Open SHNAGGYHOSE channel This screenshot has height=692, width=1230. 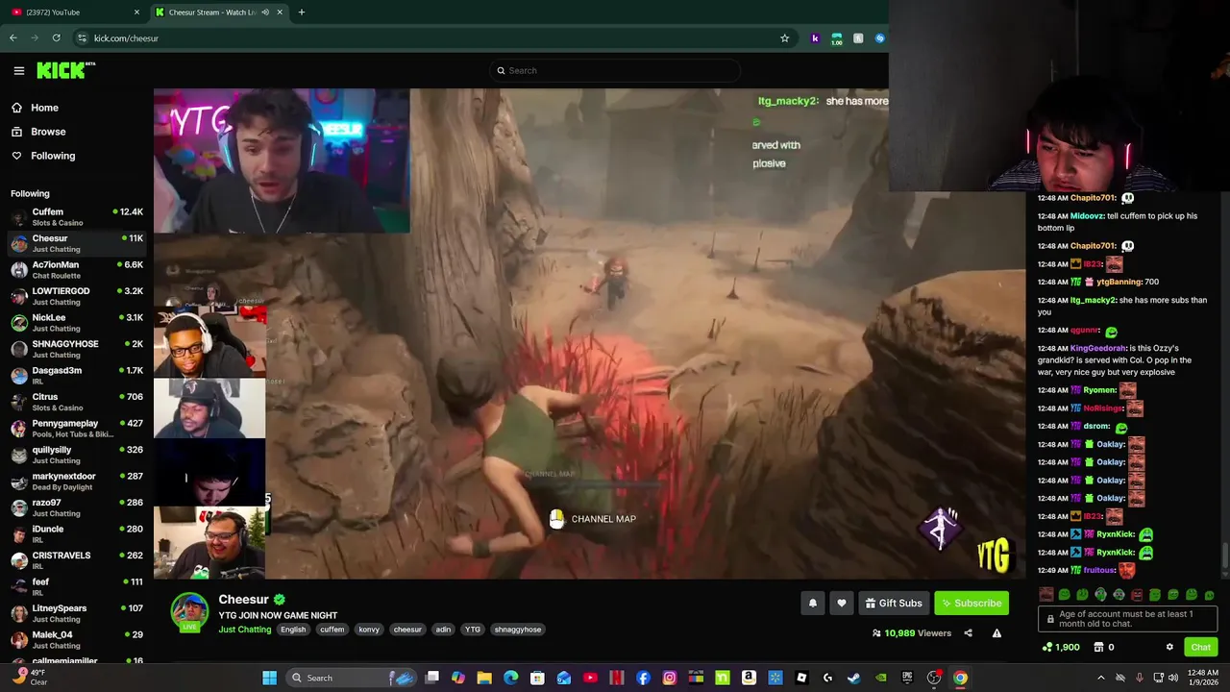(77, 349)
